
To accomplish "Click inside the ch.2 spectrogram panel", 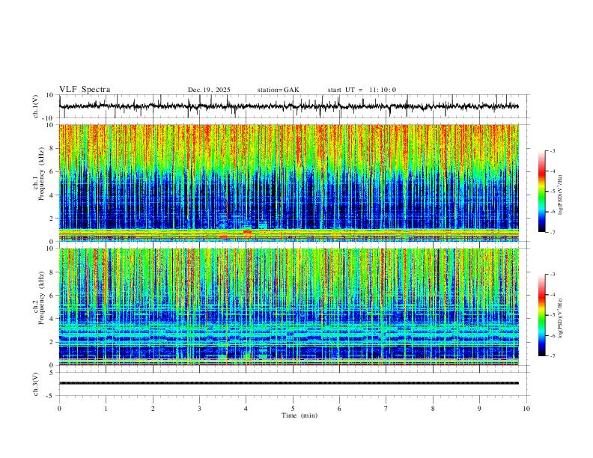I will click(x=289, y=307).
